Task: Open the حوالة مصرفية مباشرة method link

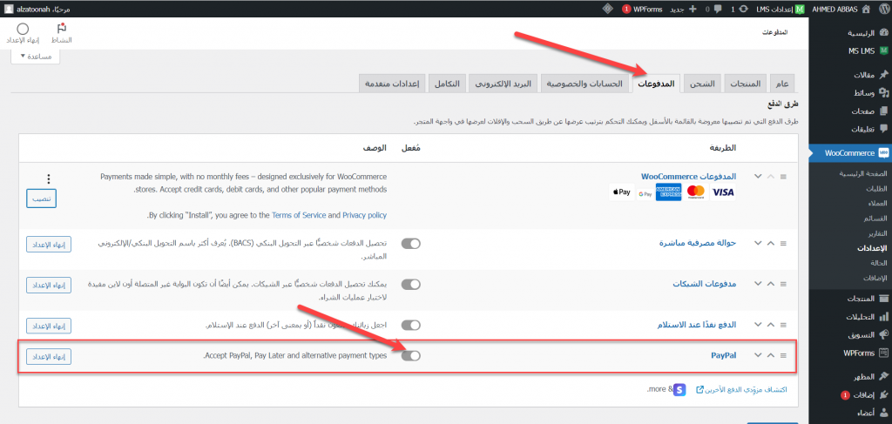Action: point(698,243)
